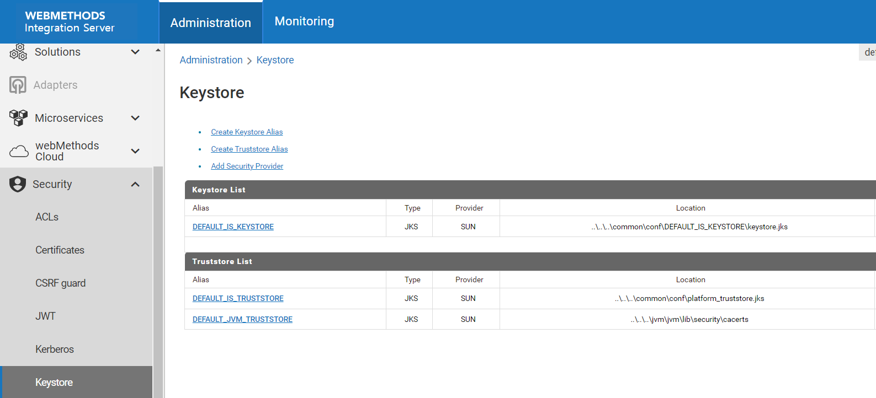This screenshot has height=398, width=876.
Task: Click the Security shield icon
Action: click(x=18, y=184)
